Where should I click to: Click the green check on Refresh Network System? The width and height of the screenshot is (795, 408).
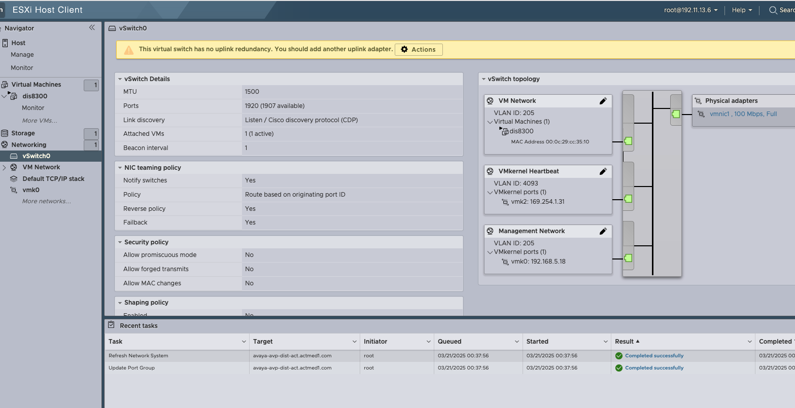[618, 356]
